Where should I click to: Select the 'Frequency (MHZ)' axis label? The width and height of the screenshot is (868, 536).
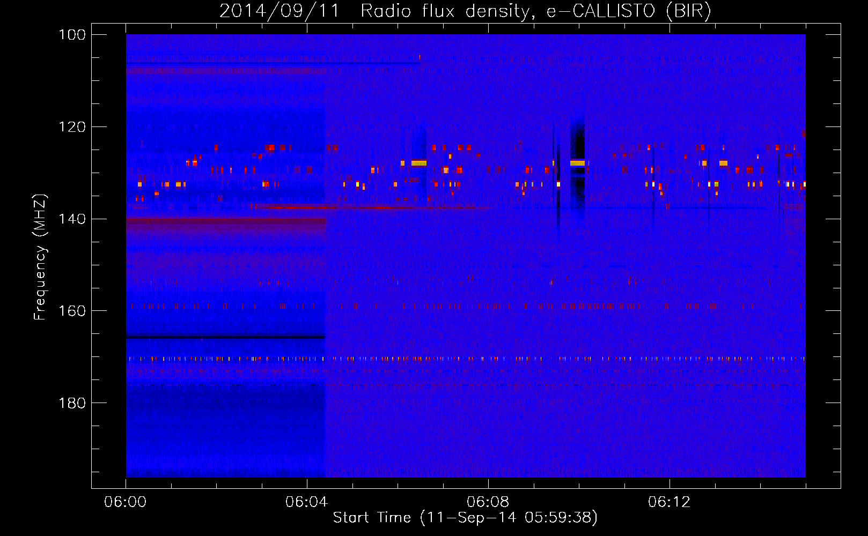point(40,257)
